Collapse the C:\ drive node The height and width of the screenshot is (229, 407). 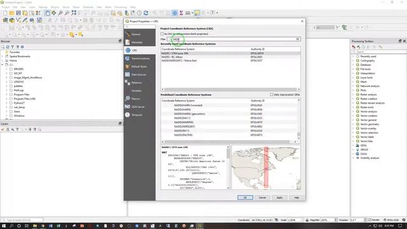click(x=3, y=65)
